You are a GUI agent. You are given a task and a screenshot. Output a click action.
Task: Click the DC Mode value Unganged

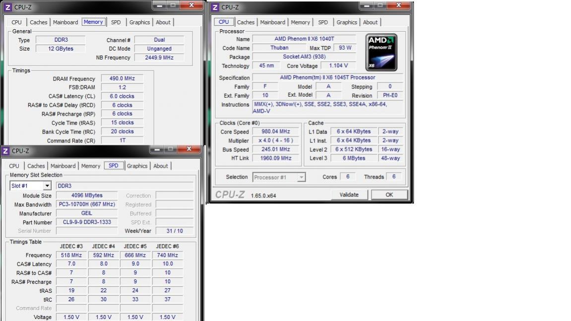tap(159, 49)
